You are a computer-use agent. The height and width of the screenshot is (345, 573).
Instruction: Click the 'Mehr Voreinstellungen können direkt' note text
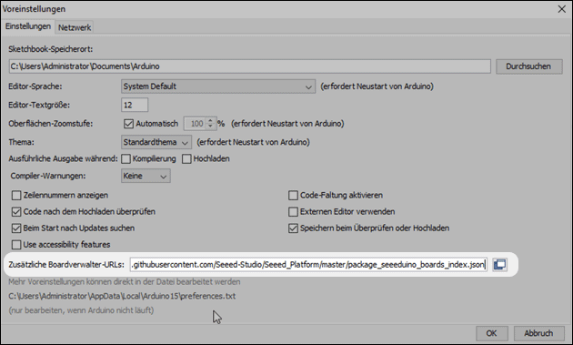coord(125,281)
